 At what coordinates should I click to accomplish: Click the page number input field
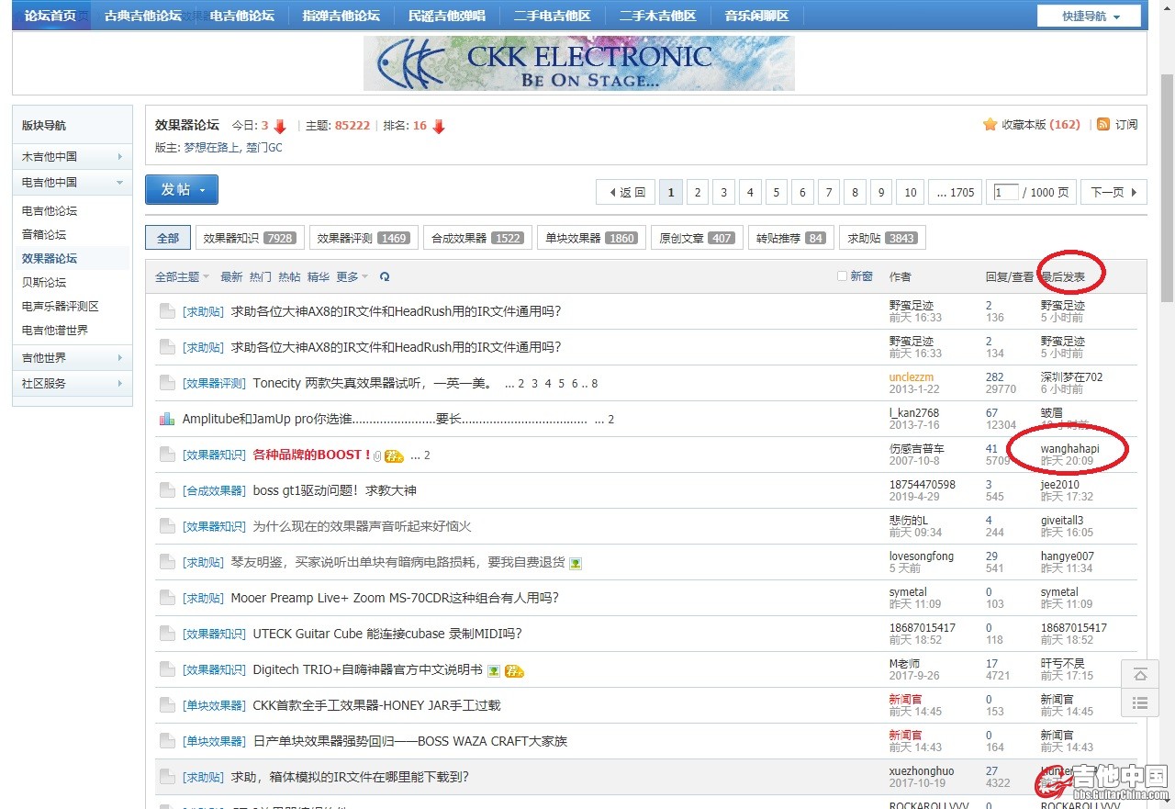tap(1006, 192)
